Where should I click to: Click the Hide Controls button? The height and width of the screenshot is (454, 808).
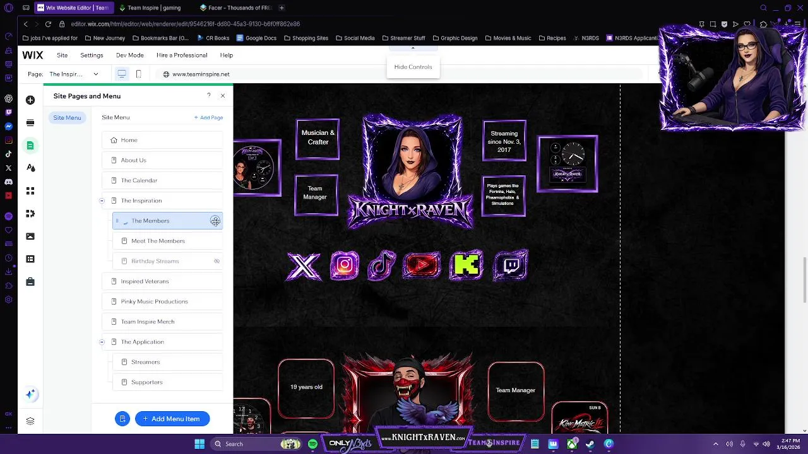[x=413, y=67]
